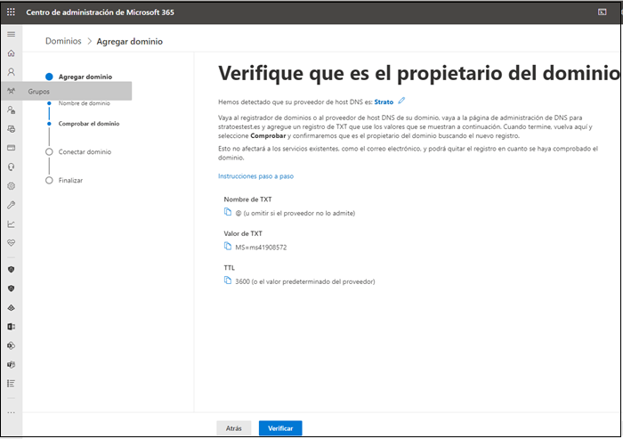
Task: Open Instrucciones paso a paso link
Action: click(256, 176)
